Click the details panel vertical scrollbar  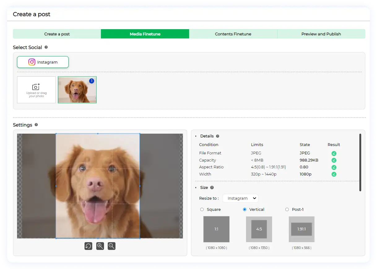point(360,162)
